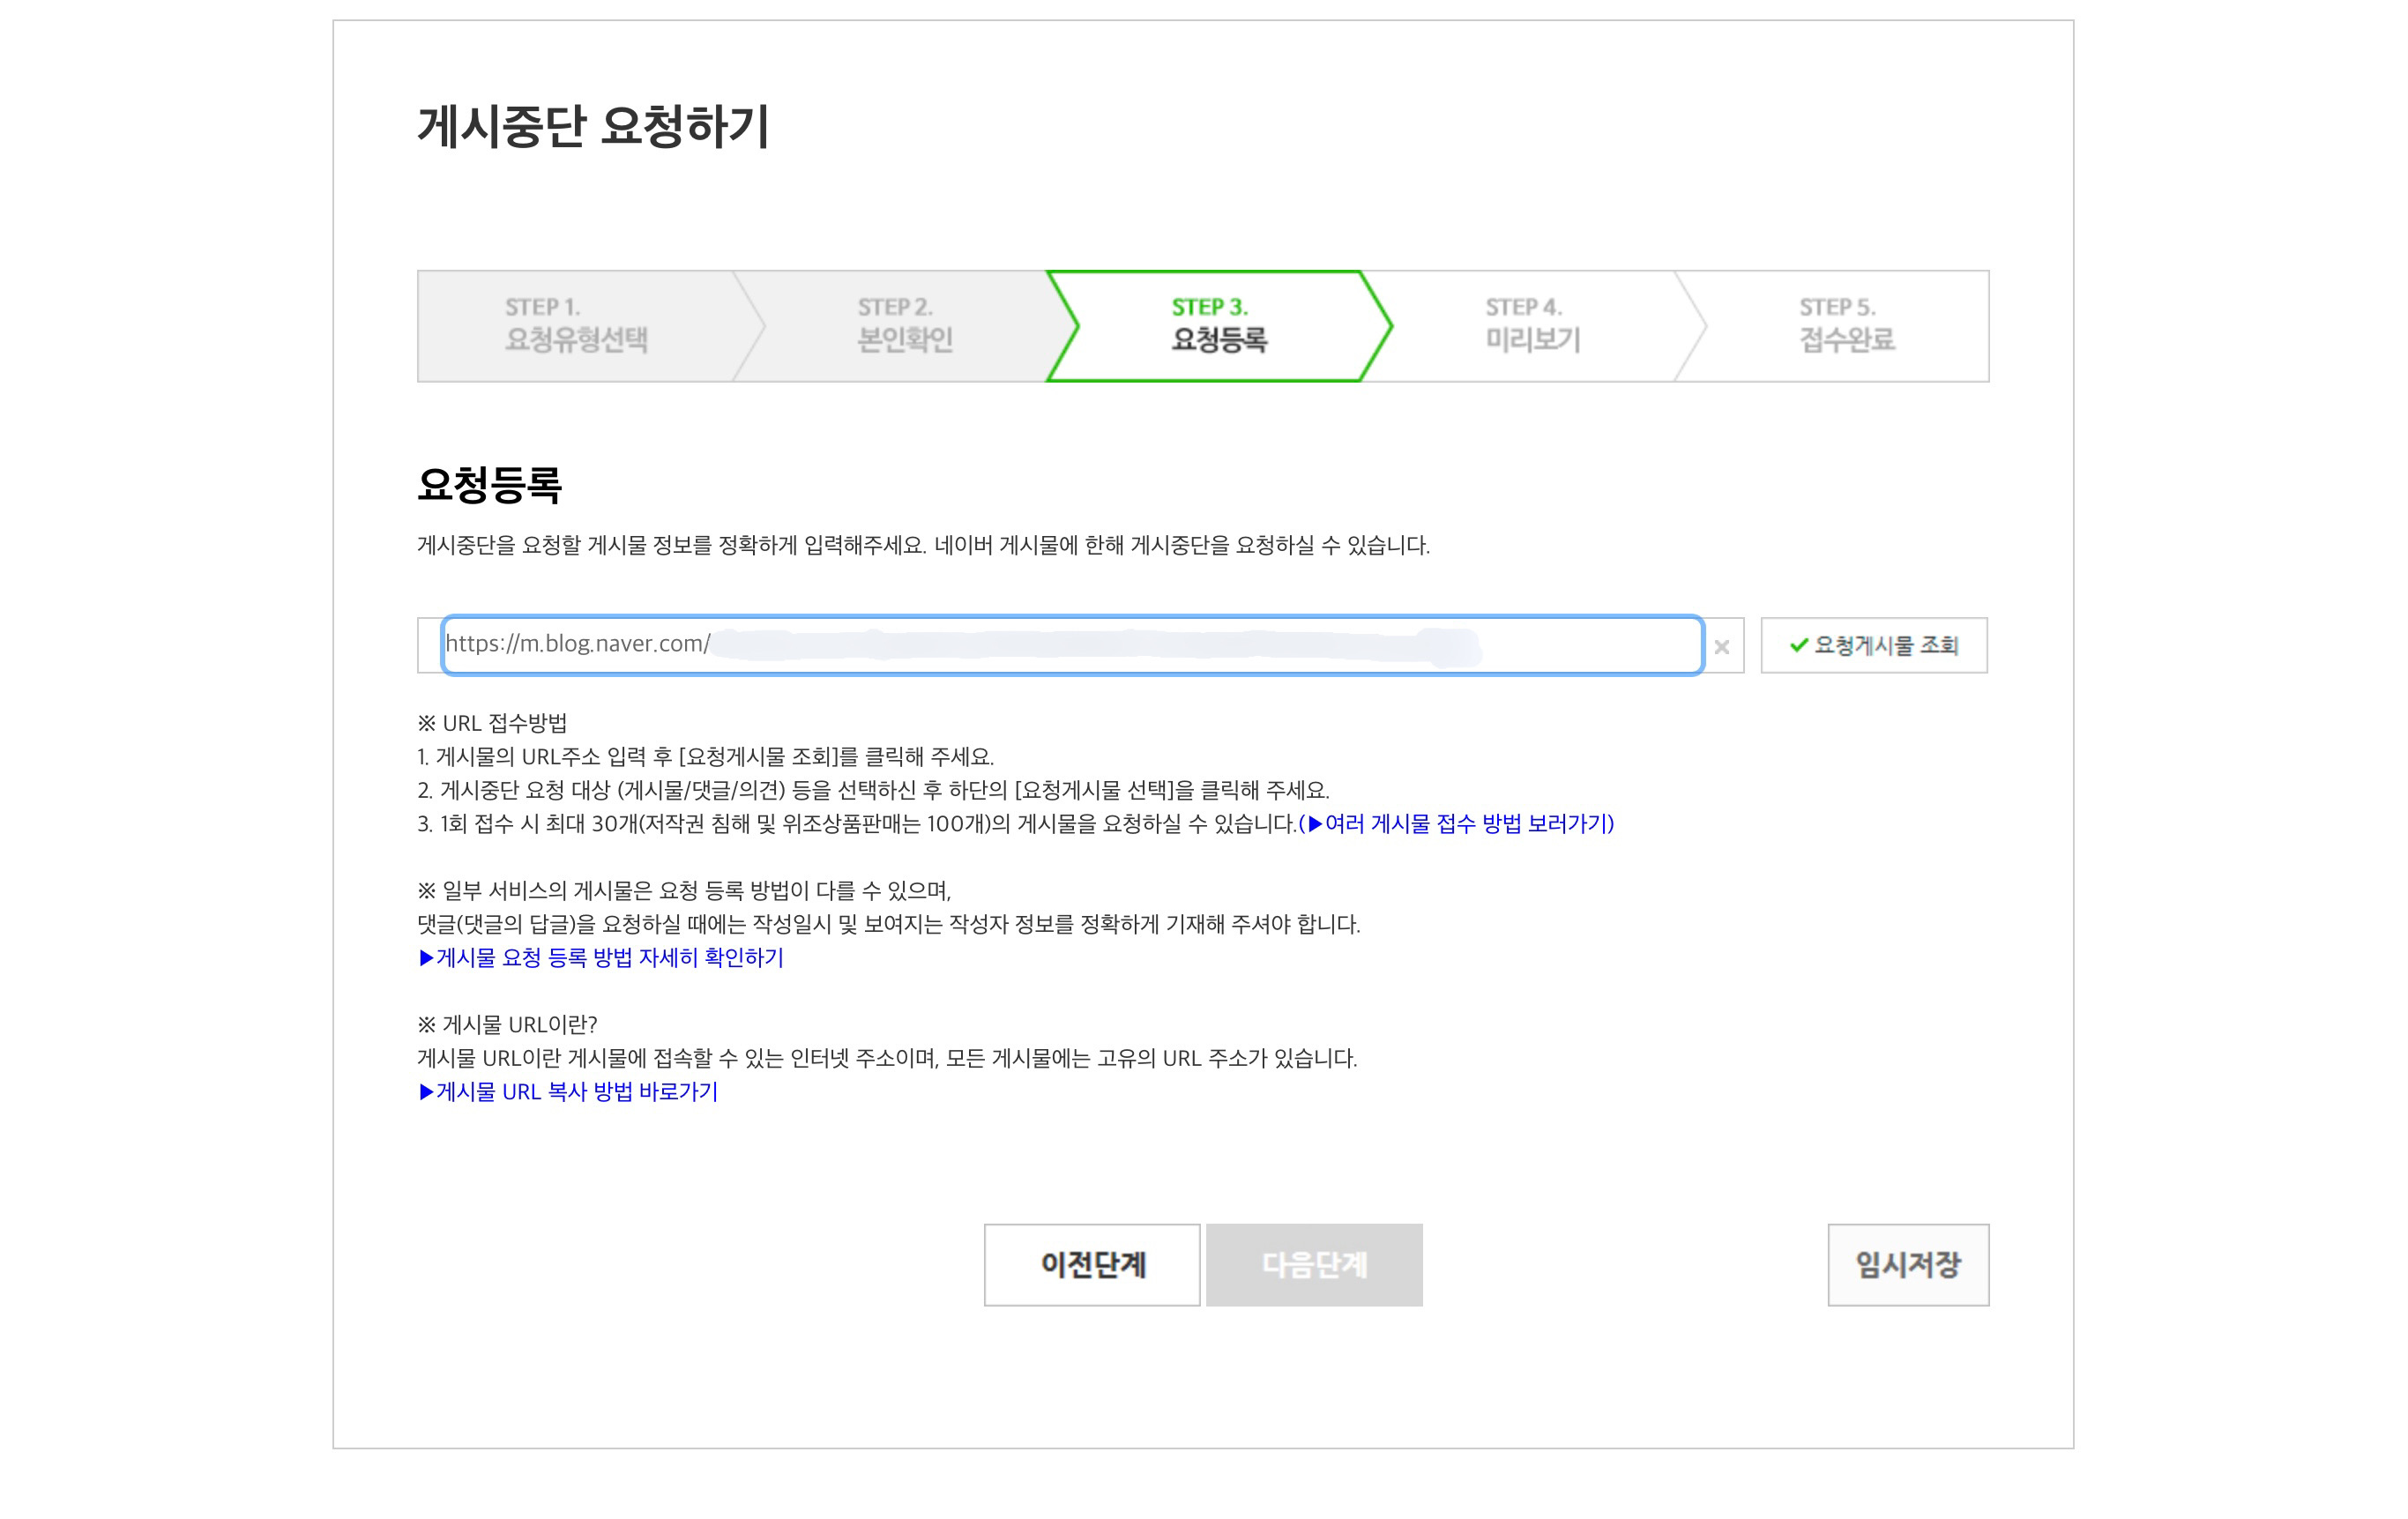Click the ※ 게시물 URL이란? heading text
Screen dimensions: 2408x1519
pyautogui.click(x=507, y=1025)
